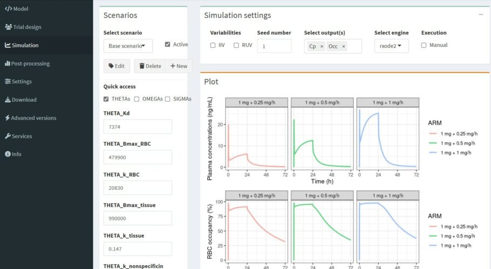Open the rxode2 engine dropdown

pos(391,46)
